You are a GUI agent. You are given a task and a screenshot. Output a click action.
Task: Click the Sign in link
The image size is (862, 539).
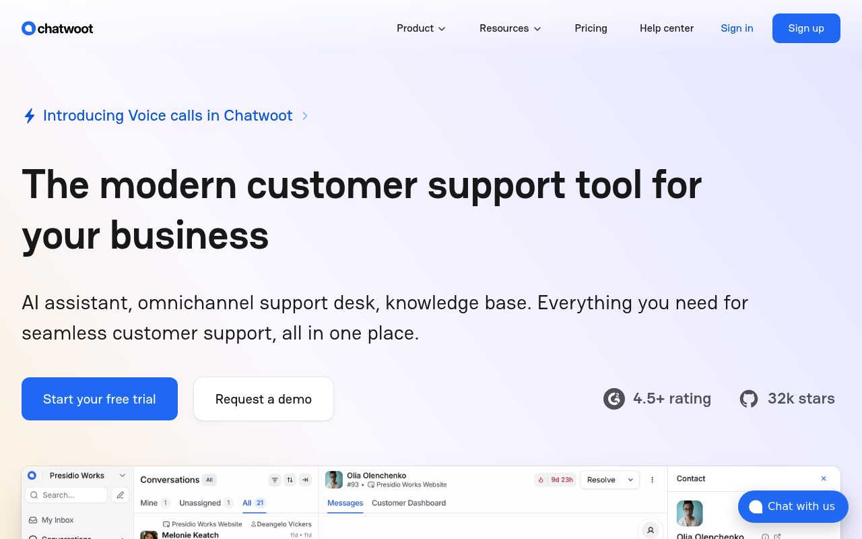tap(737, 28)
